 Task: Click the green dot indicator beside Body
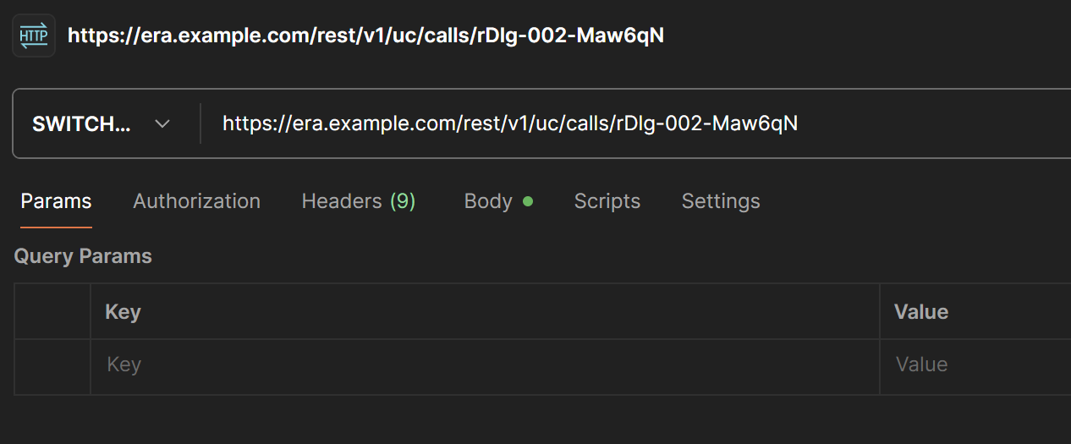coord(528,201)
